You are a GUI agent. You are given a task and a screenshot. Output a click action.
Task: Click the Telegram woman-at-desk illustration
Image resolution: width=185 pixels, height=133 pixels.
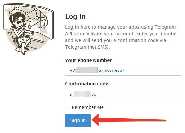click(29, 29)
